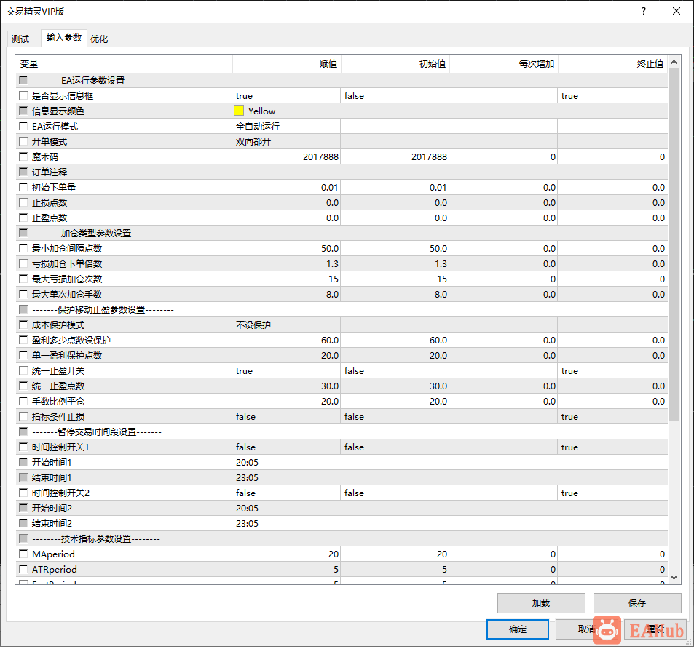
Task: Select the 单一盈利保护点数 row label
Action: (67, 356)
